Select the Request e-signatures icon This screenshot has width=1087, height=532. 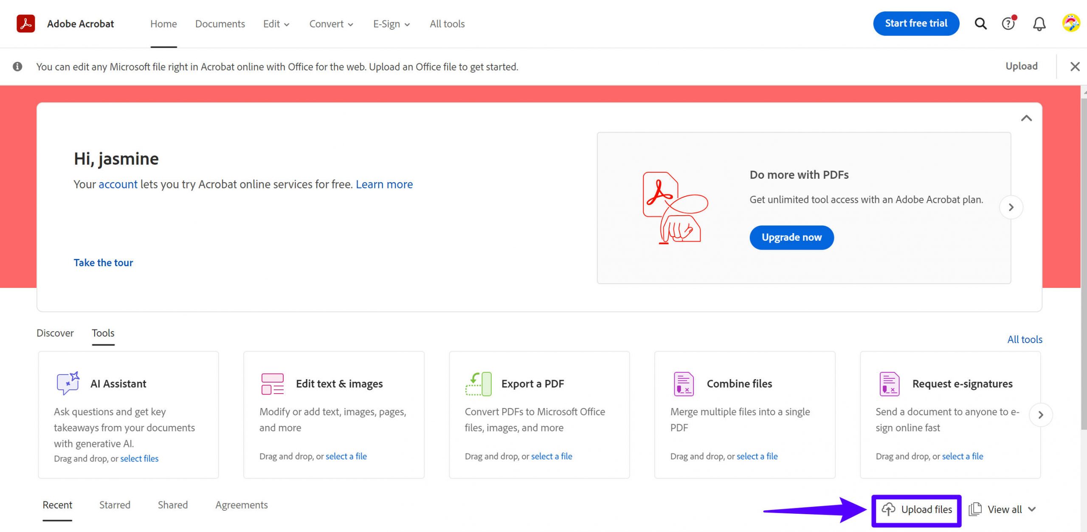pyautogui.click(x=889, y=383)
